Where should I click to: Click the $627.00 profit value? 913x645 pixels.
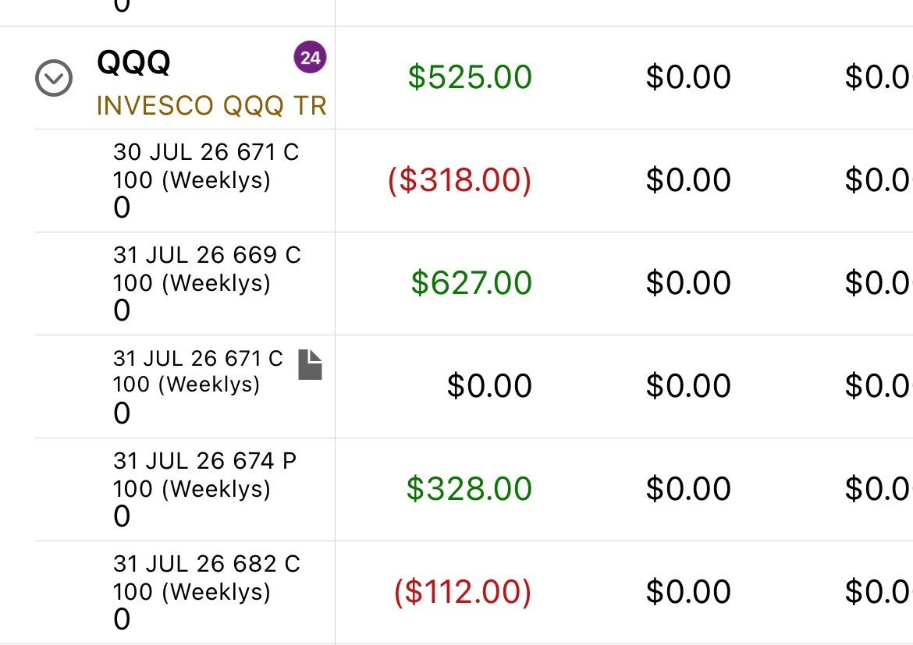[471, 283]
